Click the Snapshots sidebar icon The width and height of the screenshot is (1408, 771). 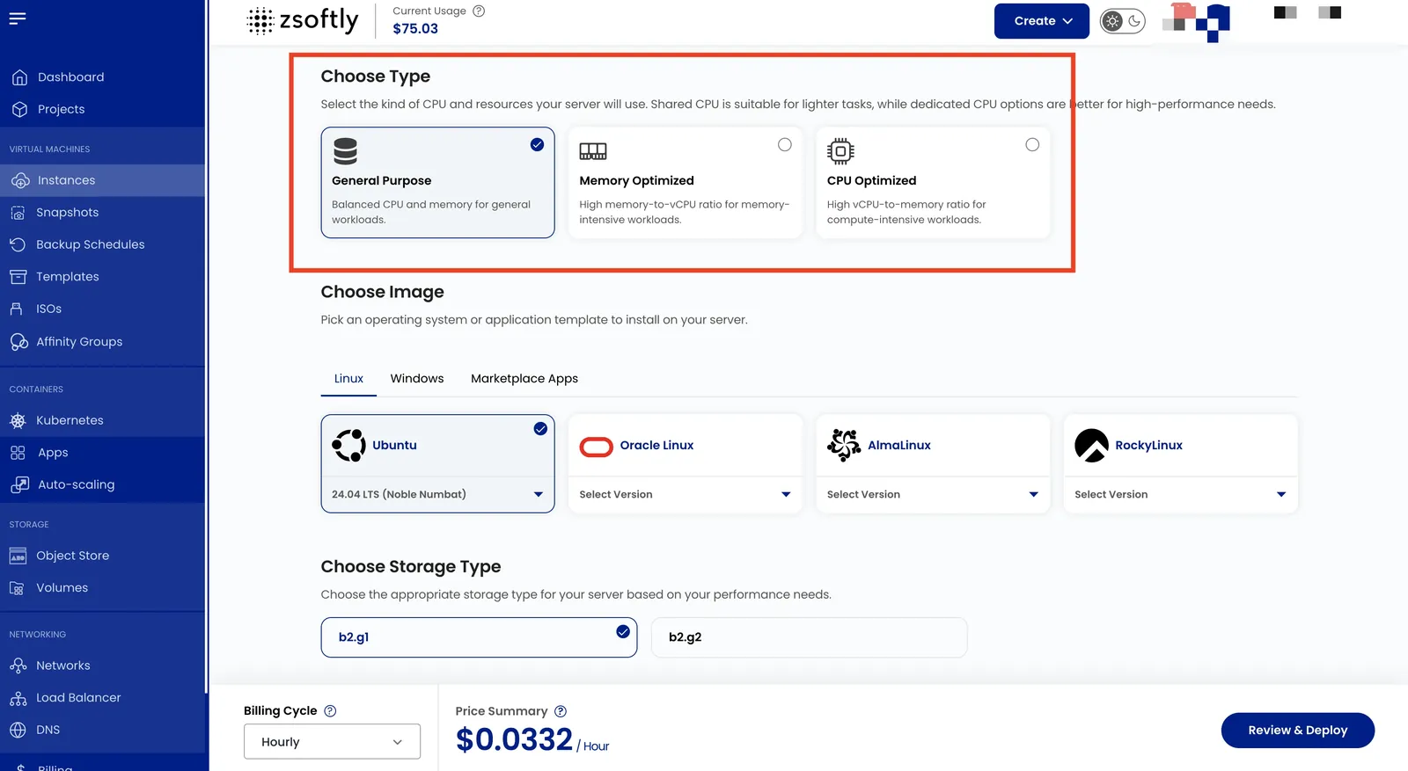pyautogui.click(x=18, y=213)
